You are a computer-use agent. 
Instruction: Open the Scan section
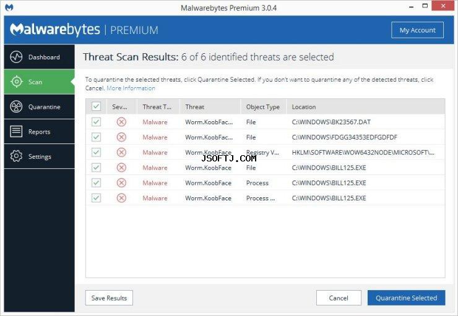click(40, 82)
